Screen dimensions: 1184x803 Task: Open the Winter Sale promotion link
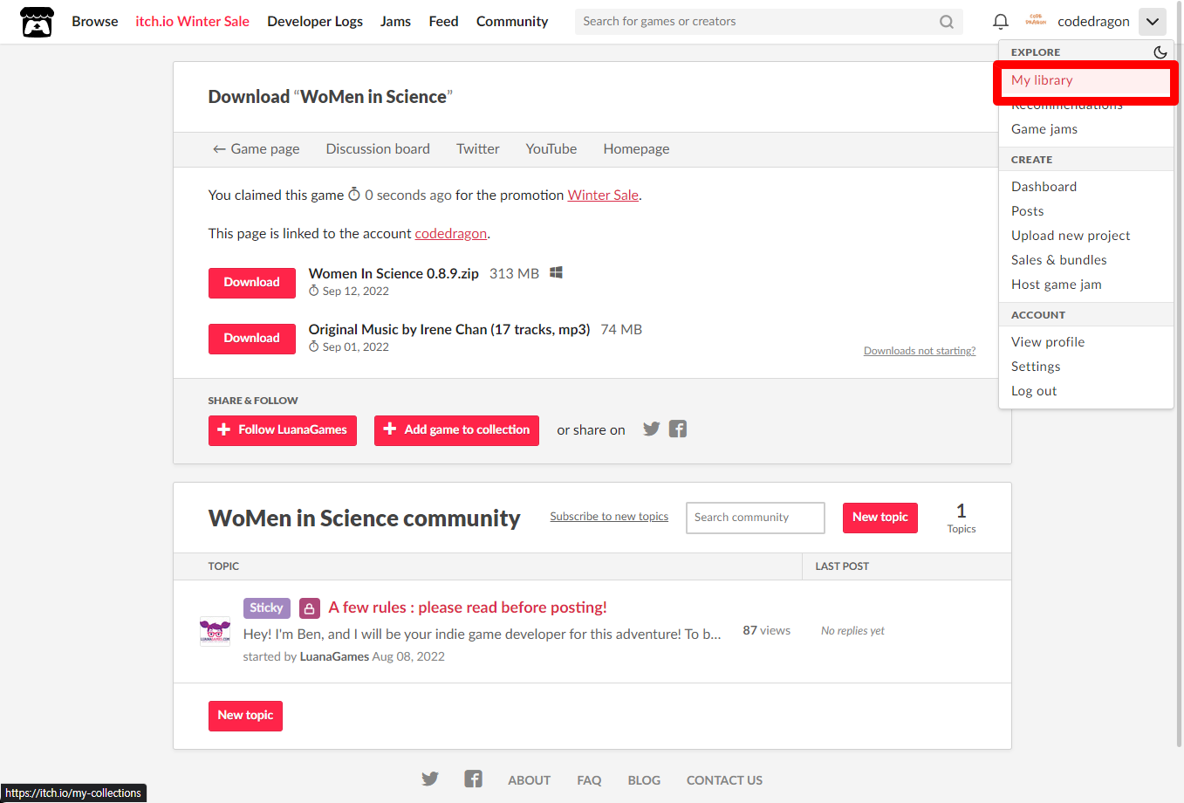tap(603, 196)
